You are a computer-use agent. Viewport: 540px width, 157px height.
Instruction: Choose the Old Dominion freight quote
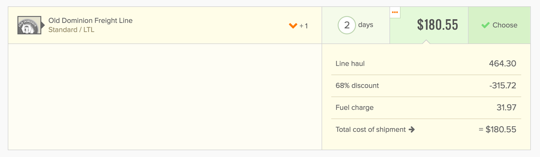499,25
